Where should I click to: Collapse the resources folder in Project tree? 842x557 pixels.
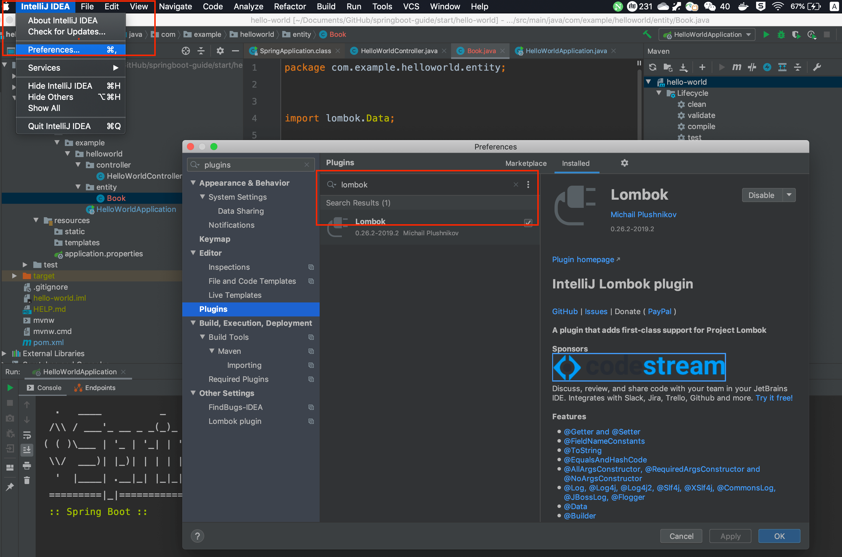(x=36, y=220)
